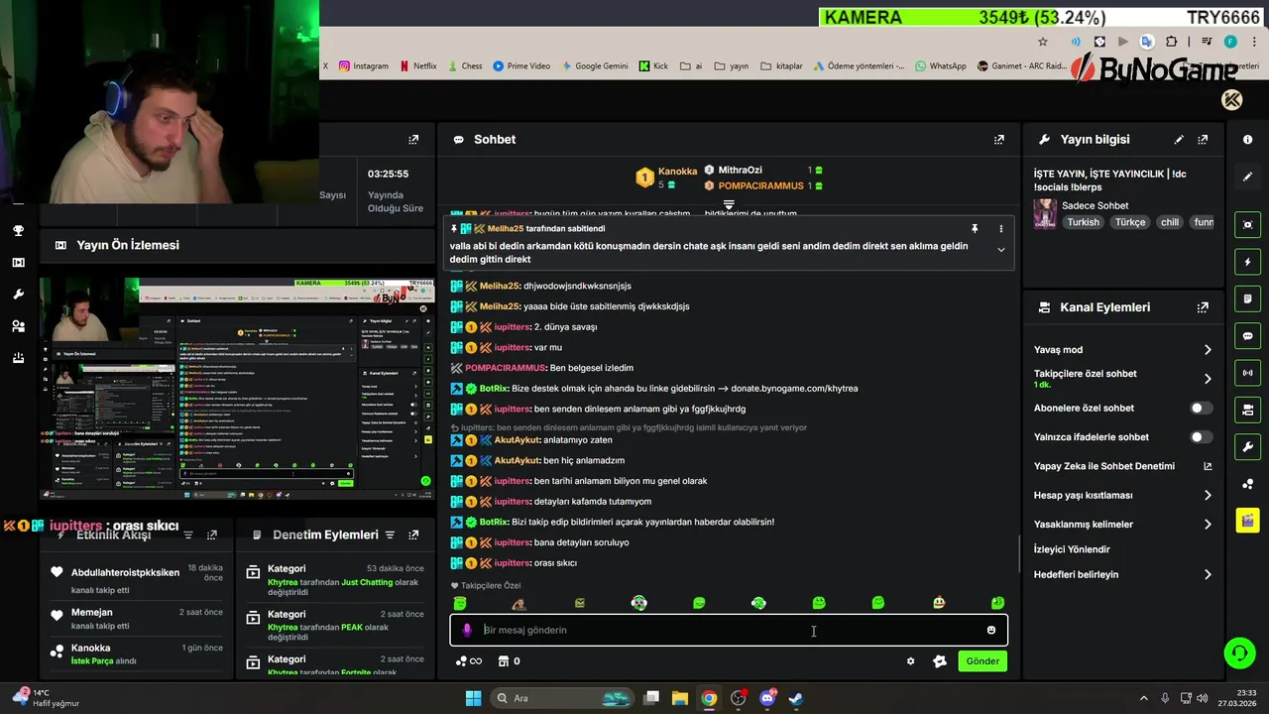Bookmark page with star icon

click(1043, 42)
